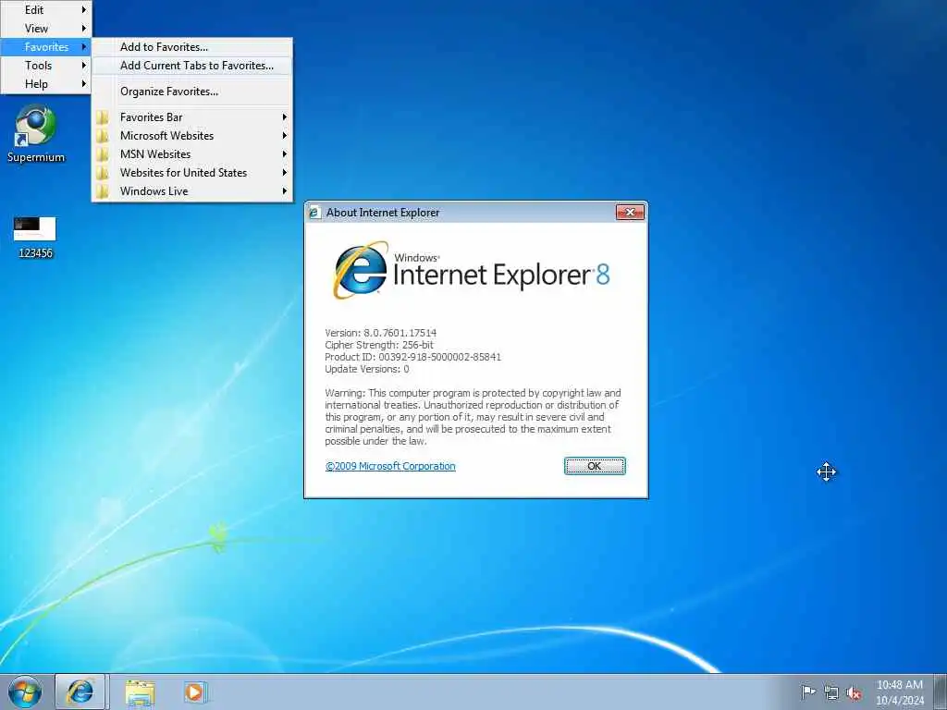Click Websites for United States folder icon
Viewport: 947px width, 710px height.
click(103, 173)
